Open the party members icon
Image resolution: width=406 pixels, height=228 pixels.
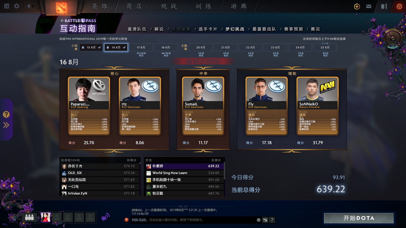(x=29, y=217)
